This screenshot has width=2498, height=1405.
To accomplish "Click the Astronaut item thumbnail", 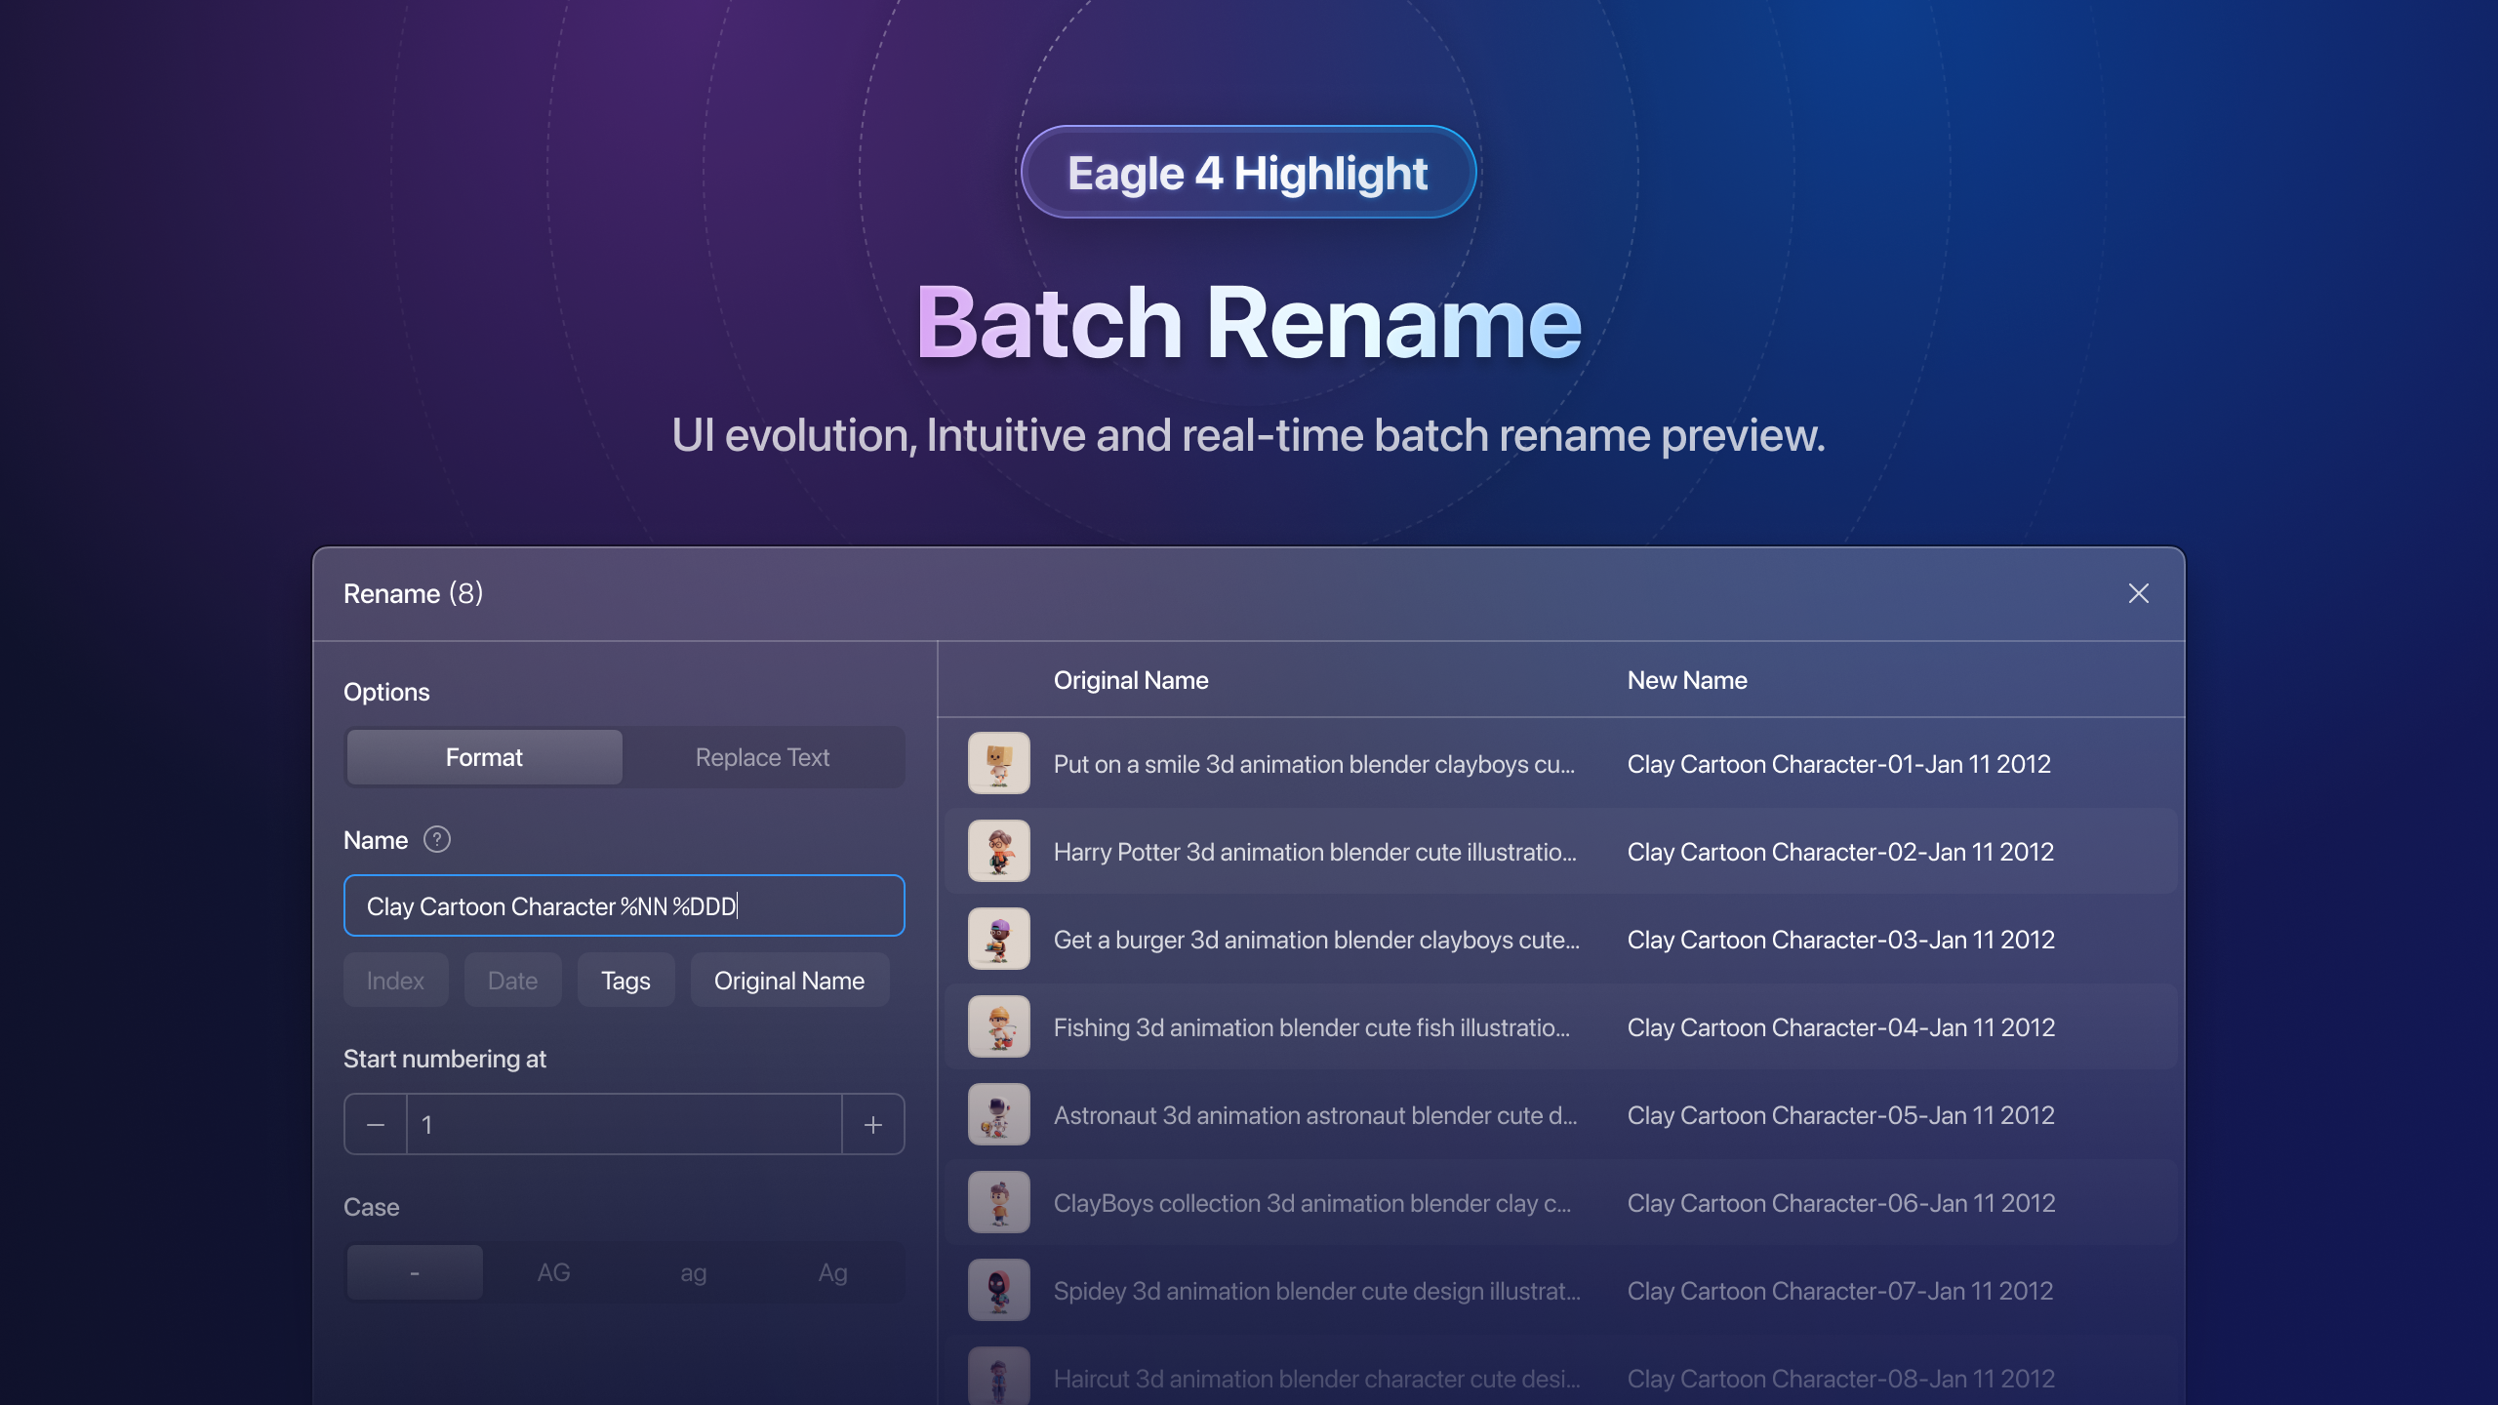I will pos(997,1113).
